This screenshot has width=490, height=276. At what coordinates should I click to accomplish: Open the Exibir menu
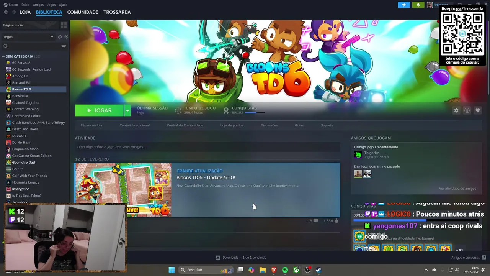26,5
